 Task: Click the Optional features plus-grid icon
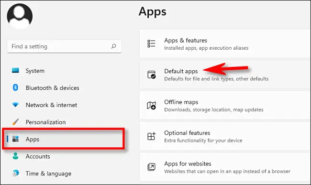tap(151, 136)
